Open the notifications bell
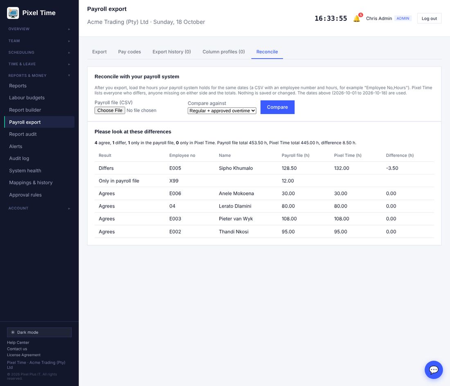 [357, 18]
